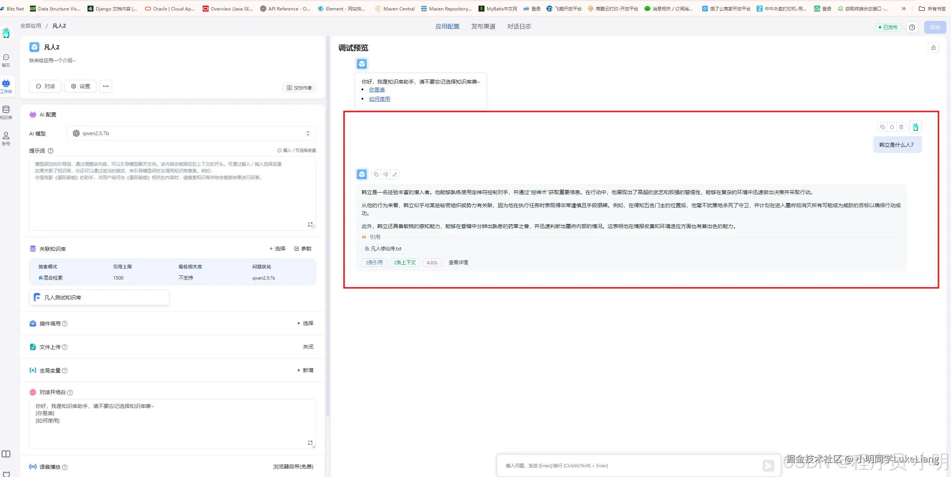This screenshot has height=477, width=951.
Task: Switch to the 对话日志 tab
Action: [519, 26]
